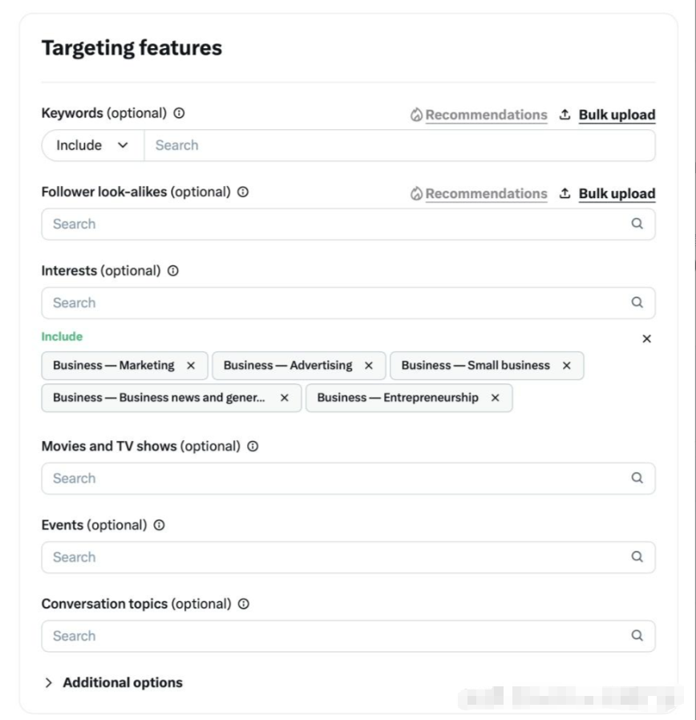Click the info icon next to Interests

point(173,271)
